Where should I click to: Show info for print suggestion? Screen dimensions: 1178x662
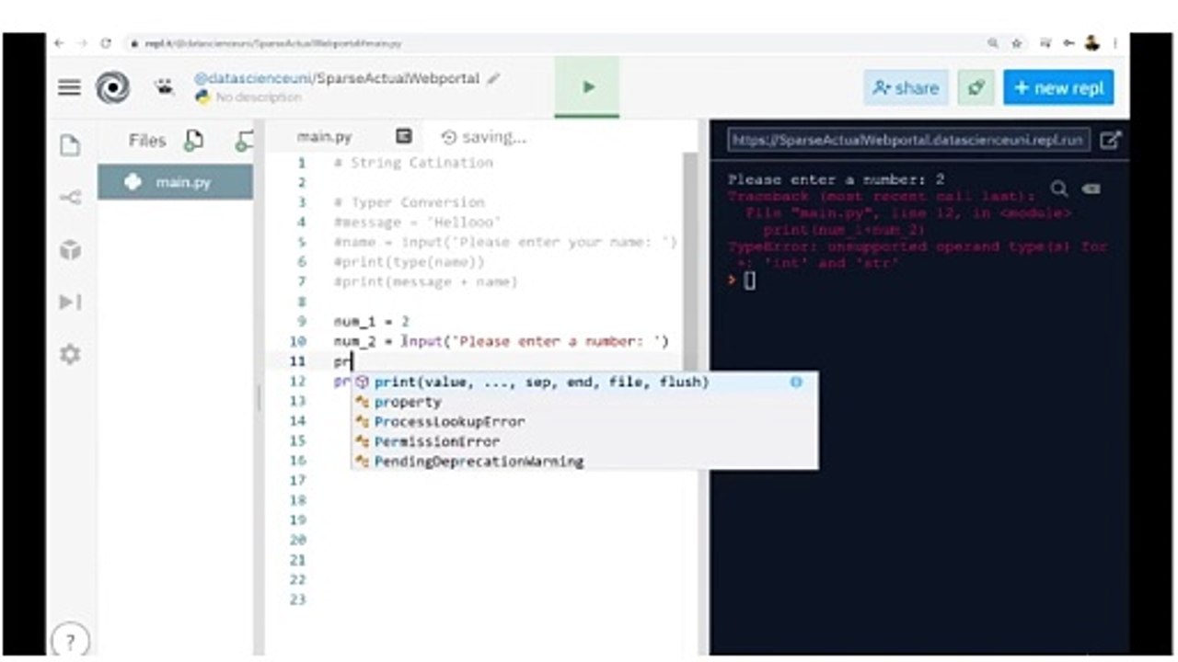point(796,382)
